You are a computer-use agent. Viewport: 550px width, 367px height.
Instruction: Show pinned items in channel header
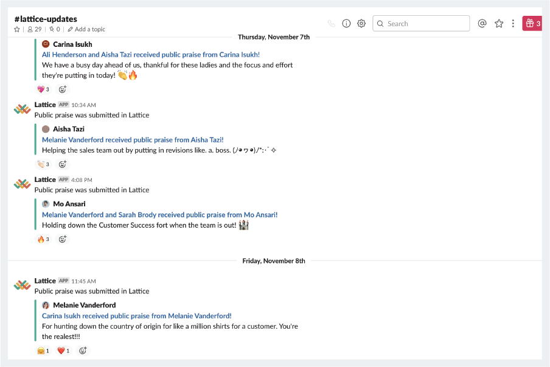[55, 29]
